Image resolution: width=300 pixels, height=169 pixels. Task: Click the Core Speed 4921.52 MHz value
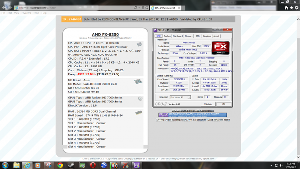coord(179,79)
